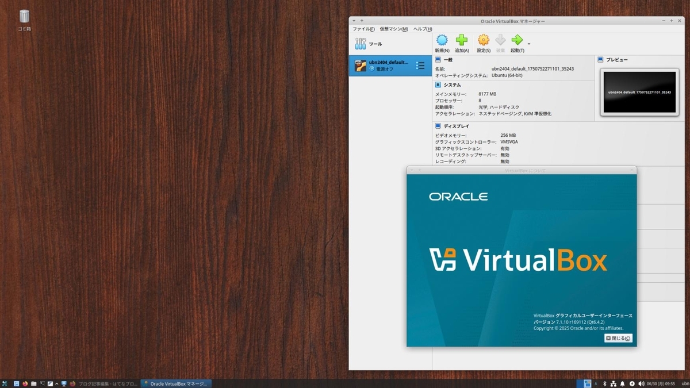
Task: Click the 新規(N) New VM toolbar icon
Action: (x=442, y=40)
